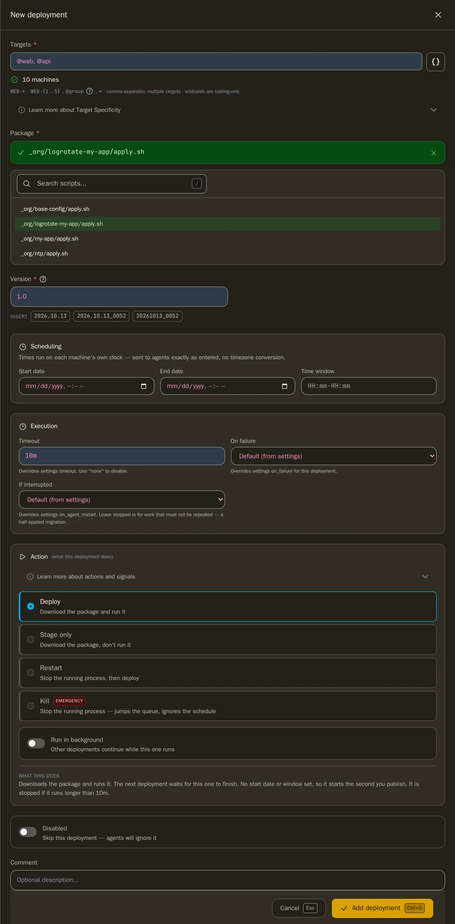Click the search magnifier icon
Image resolution: width=455 pixels, height=924 pixels.
click(27, 184)
